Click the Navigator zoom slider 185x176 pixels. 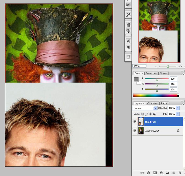point(168,67)
